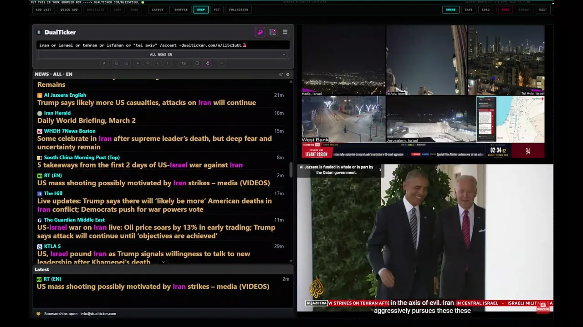Open 'Live updates: Trump says' headline from The Hill
Viewport: 583px width, 327px height.
click(154, 205)
